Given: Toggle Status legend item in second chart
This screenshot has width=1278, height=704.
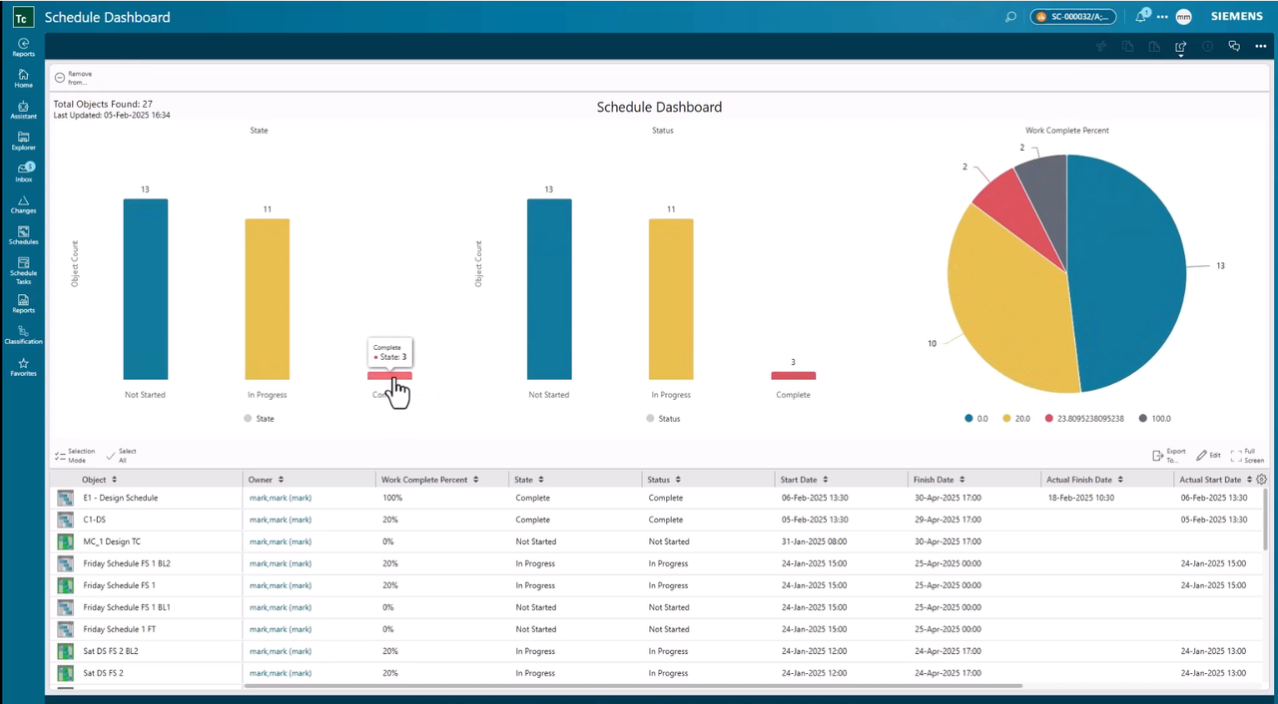Looking at the screenshot, I should click(x=663, y=419).
